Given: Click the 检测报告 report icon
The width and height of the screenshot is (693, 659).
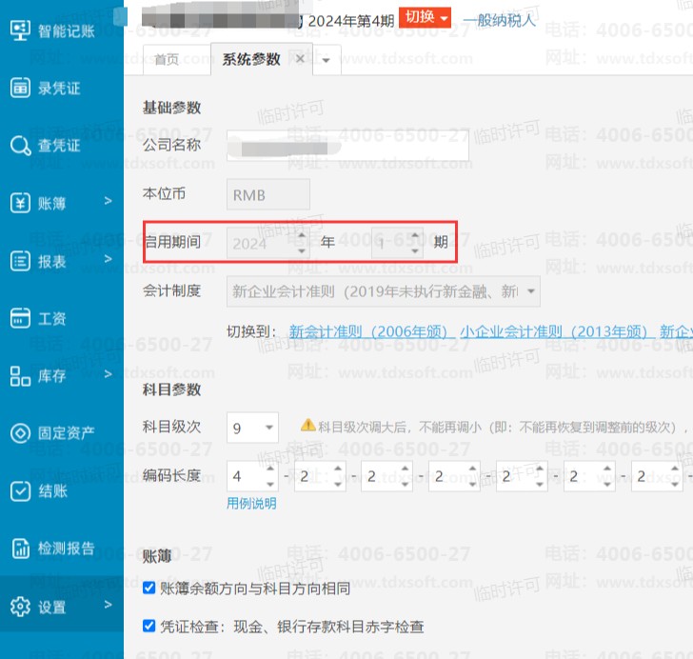Looking at the screenshot, I should [20, 548].
